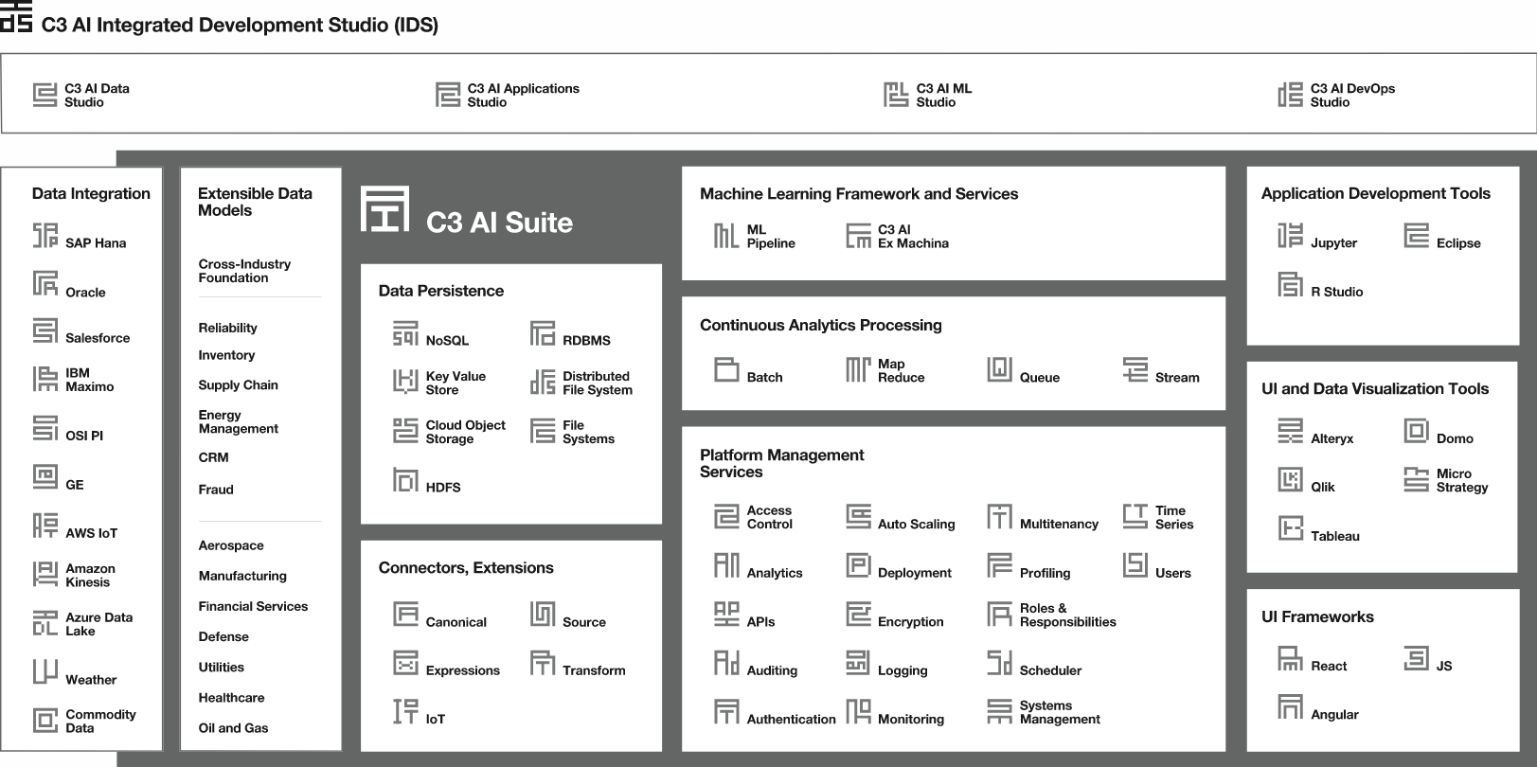Click the Micro Strategy icon
Viewport: 1537px width, 767px height.
point(1416,479)
